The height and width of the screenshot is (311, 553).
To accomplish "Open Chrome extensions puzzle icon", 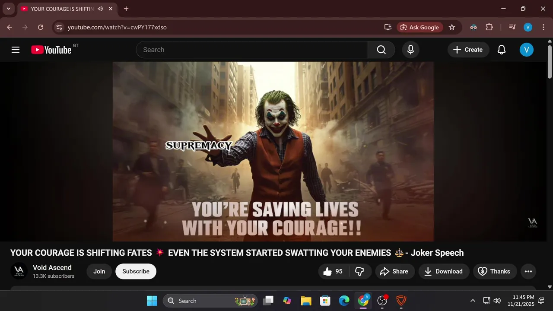I will (x=489, y=27).
